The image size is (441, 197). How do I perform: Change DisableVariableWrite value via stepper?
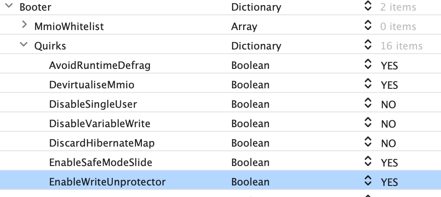coord(368,123)
